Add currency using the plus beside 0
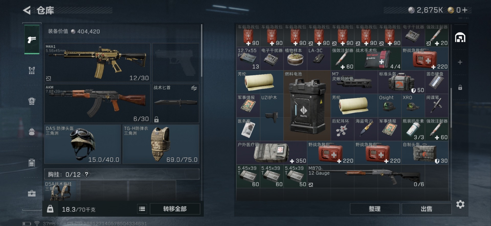This screenshot has height=226, width=491. click(x=465, y=10)
